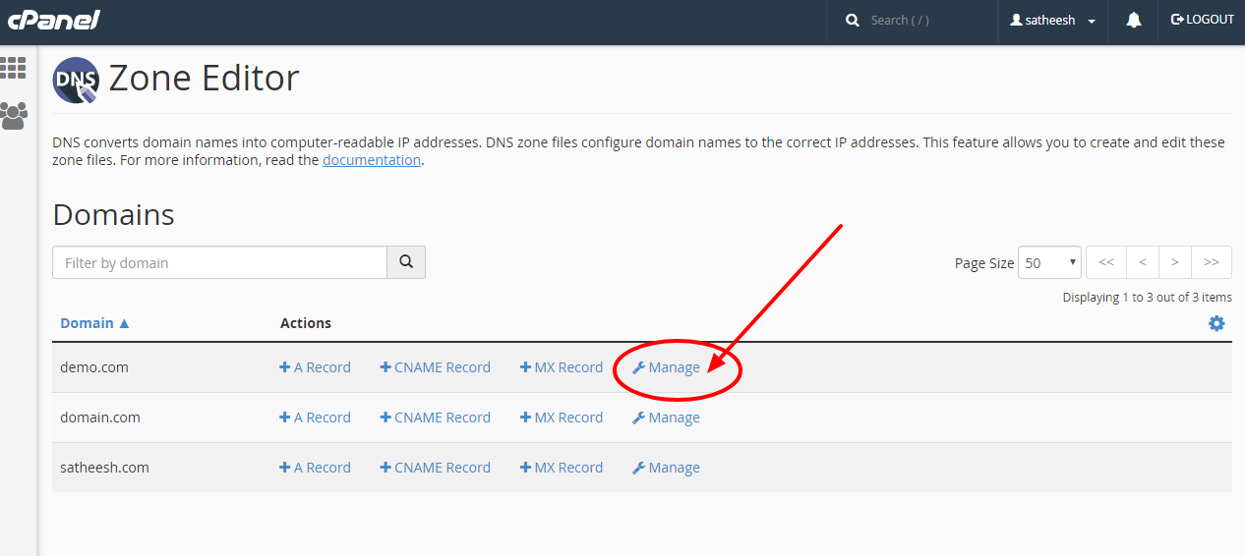Click the Domains heading
The width and height of the screenshot is (1245, 556).
coord(113,215)
